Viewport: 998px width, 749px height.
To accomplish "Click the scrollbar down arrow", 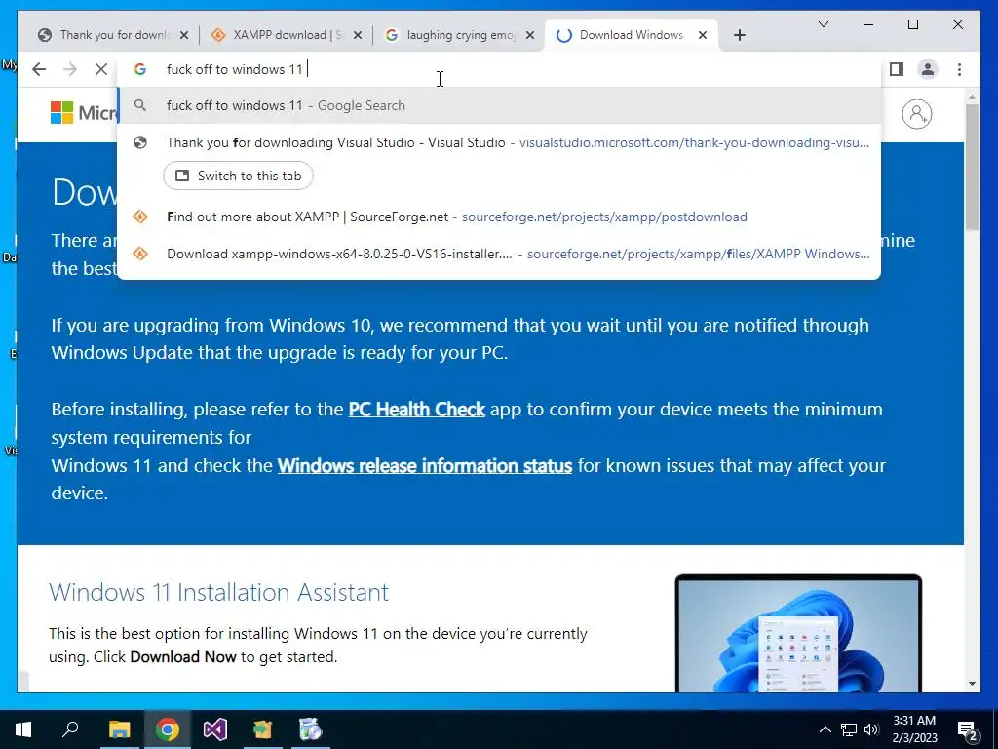I will point(972,684).
